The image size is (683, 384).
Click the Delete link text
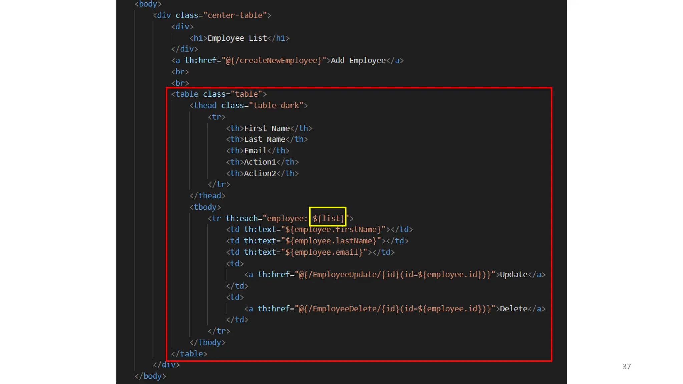(x=513, y=309)
